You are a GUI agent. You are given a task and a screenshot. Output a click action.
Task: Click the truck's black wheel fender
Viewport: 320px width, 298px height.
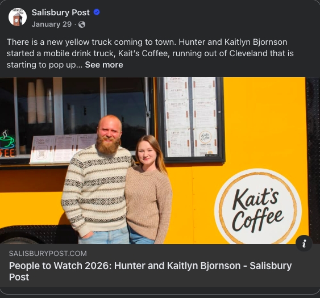click(x=37, y=233)
